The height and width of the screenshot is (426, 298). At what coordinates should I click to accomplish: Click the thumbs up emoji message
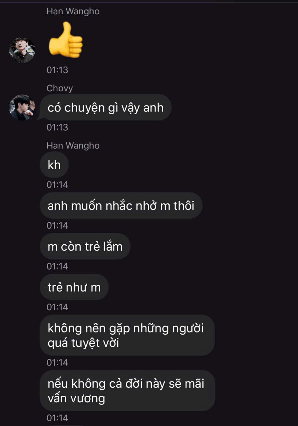[66, 39]
